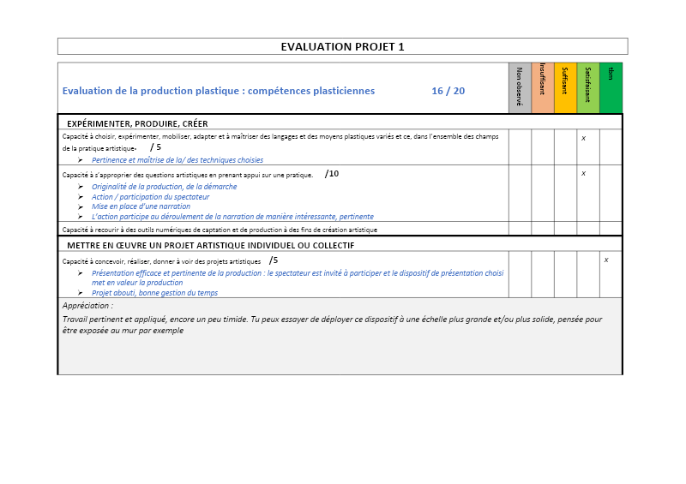Select the "EXPÉRIMENTER, PRODUIRE, CRÉER" section header
686x484 pixels.
click(x=137, y=123)
